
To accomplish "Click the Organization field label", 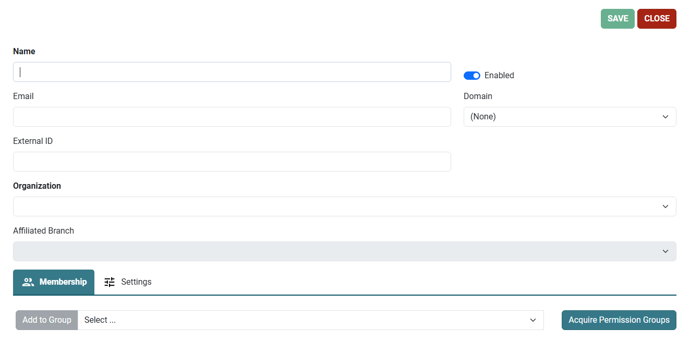I will (37, 186).
